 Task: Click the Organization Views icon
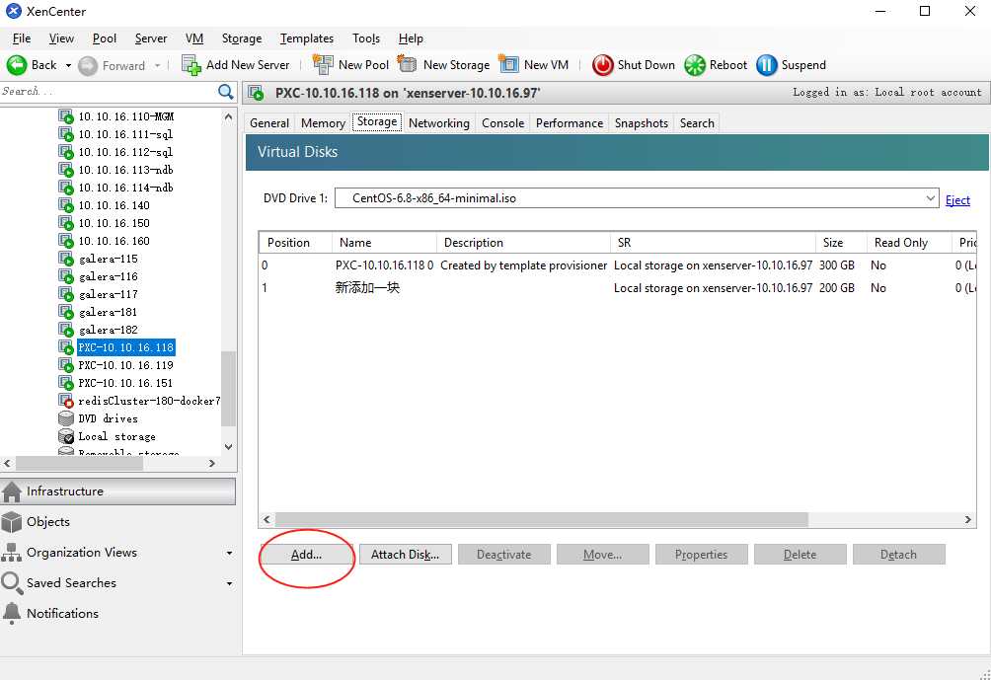coord(12,553)
